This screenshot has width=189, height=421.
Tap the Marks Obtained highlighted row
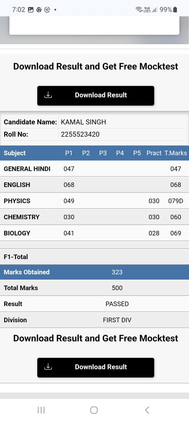94,272
